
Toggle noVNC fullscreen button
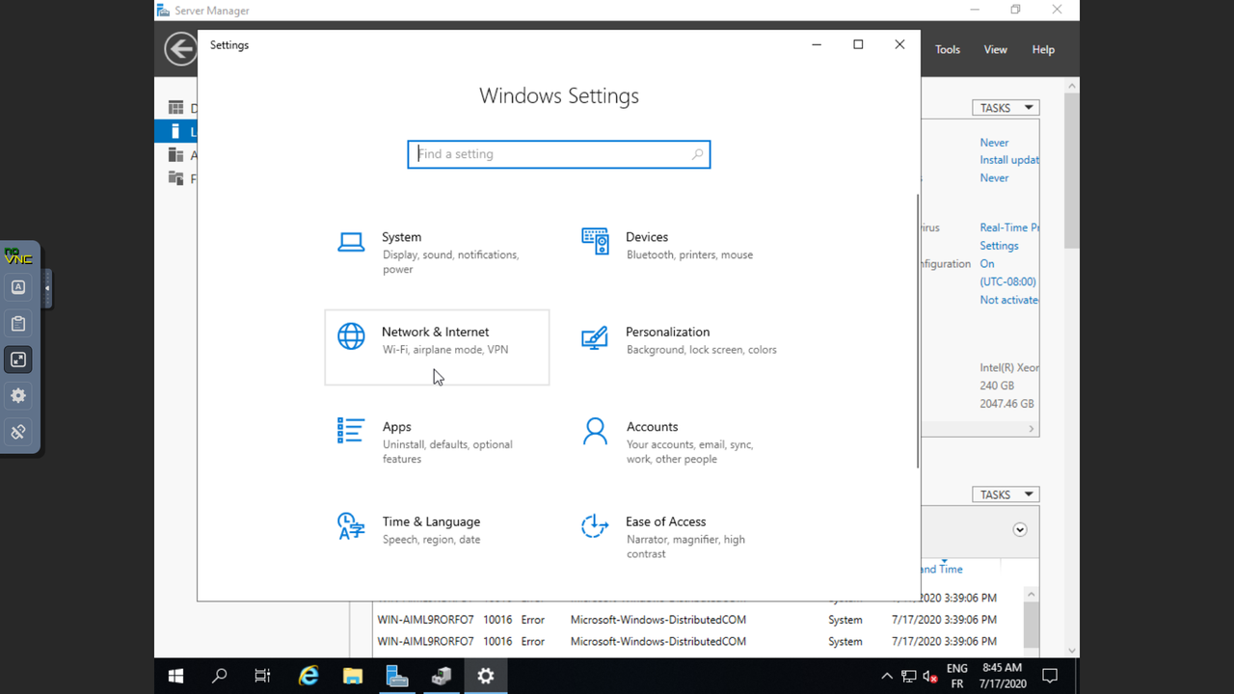[18, 360]
